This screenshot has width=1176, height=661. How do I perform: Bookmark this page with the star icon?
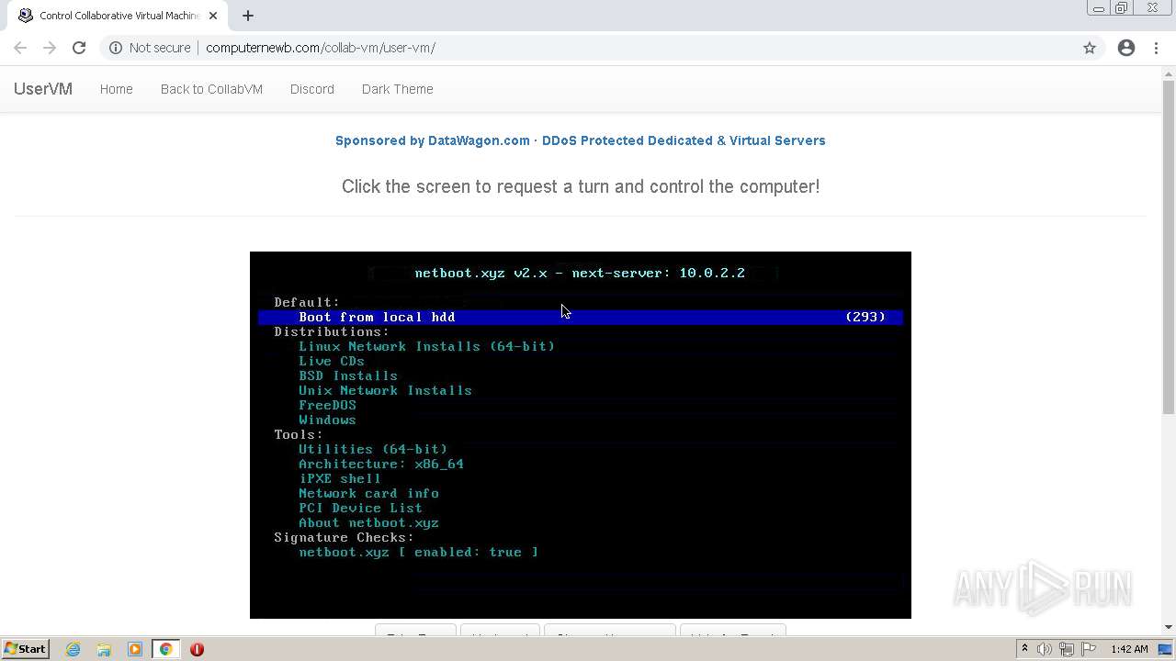tap(1090, 48)
